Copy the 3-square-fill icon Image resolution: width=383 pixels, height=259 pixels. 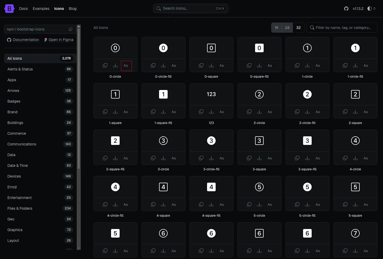(x=297, y=158)
